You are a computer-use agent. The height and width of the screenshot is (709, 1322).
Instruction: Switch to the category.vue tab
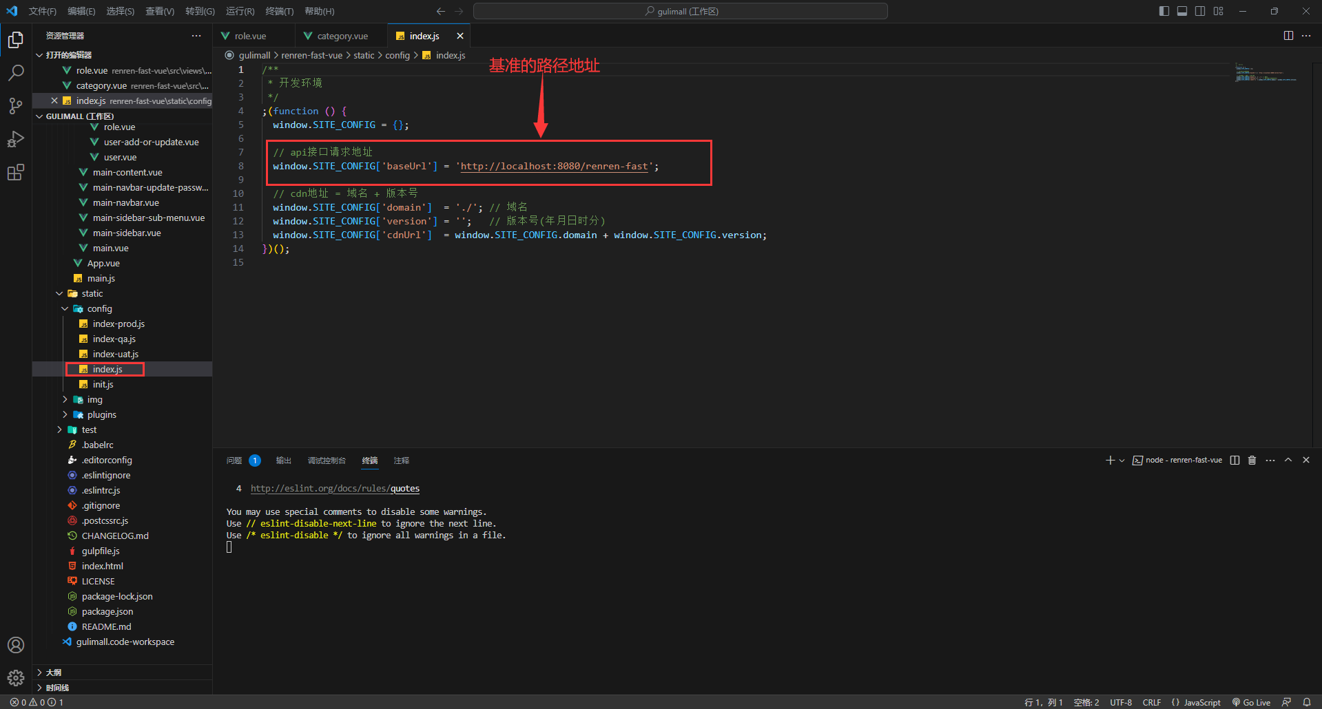[x=342, y=36]
